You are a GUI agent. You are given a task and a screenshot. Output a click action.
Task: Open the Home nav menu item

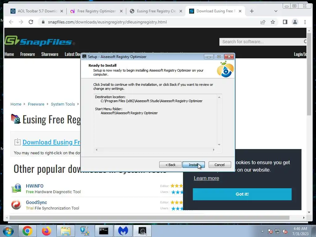click(9, 54)
